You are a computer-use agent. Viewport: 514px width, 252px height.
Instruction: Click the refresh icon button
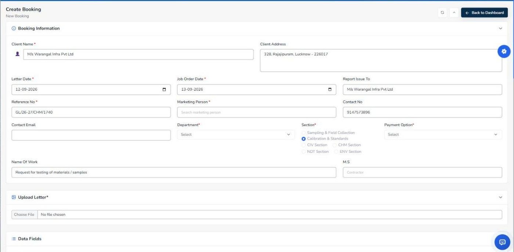[442, 12]
